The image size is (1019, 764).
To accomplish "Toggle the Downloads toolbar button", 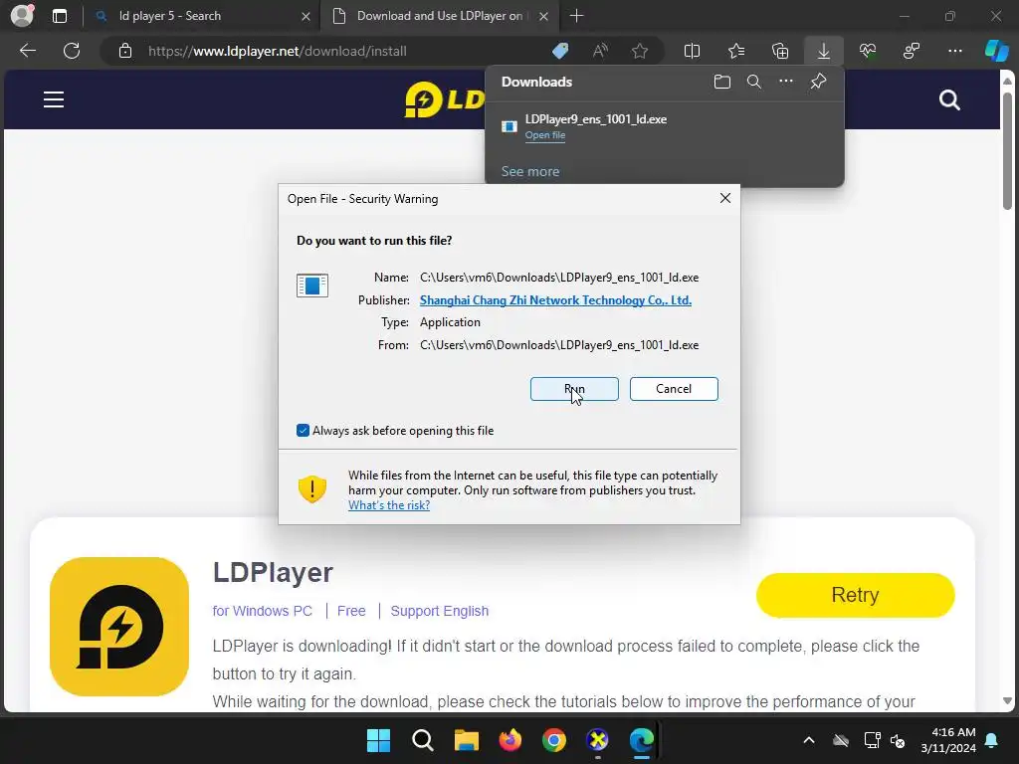I will (823, 51).
